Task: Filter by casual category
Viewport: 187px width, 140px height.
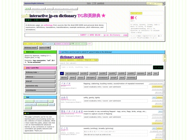Action: [x=122, y=78]
